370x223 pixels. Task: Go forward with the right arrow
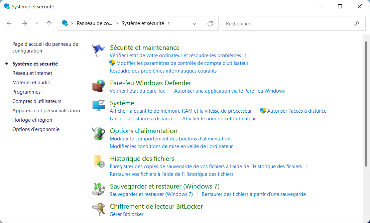tap(24, 23)
